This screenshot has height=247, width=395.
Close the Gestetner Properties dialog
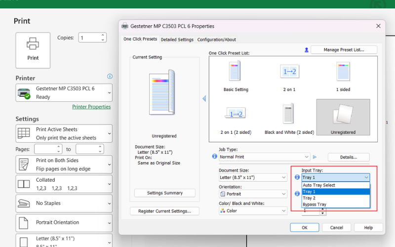point(378,26)
